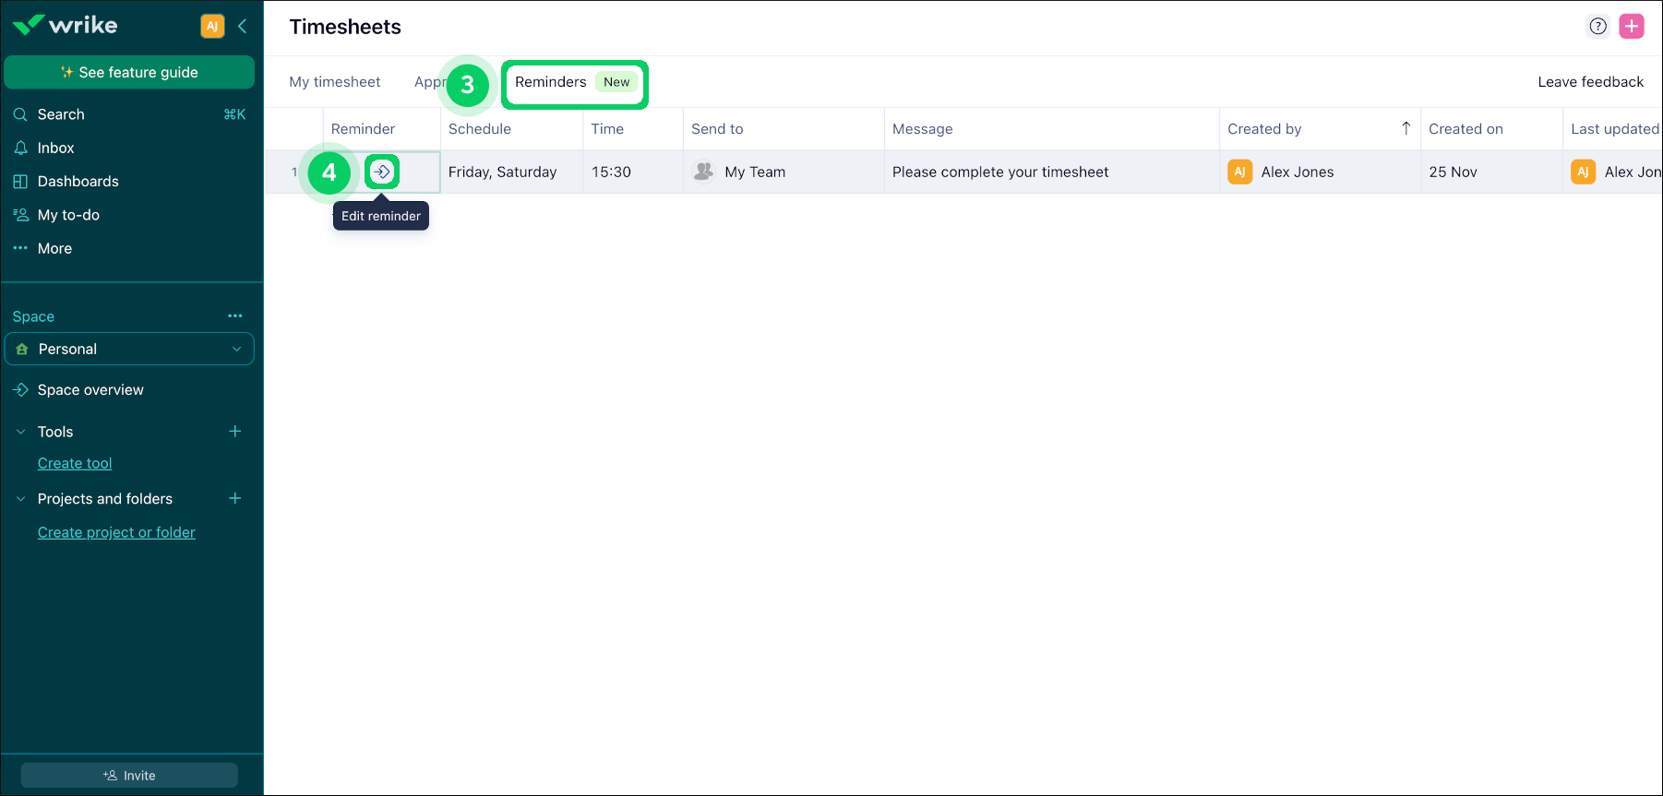
Task: Click the Create tool link
Action: (75, 463)
